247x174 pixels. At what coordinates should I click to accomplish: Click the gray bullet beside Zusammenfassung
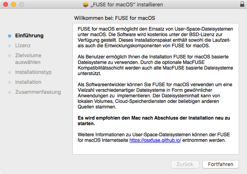pos(10,92)
